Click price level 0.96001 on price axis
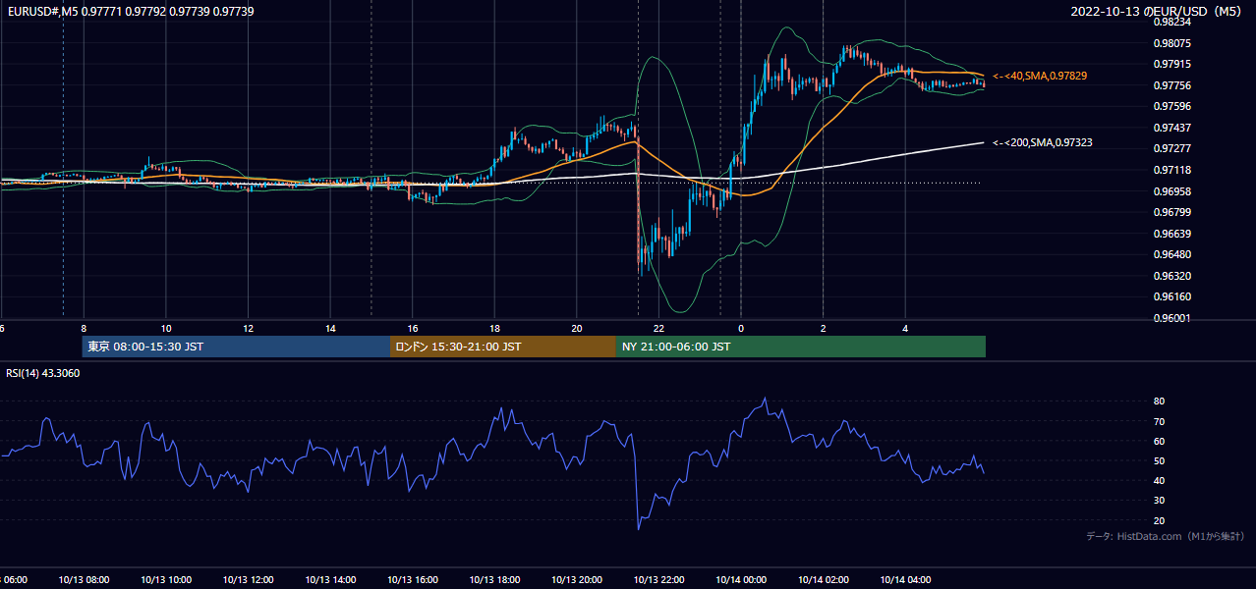 [1171, 318]
